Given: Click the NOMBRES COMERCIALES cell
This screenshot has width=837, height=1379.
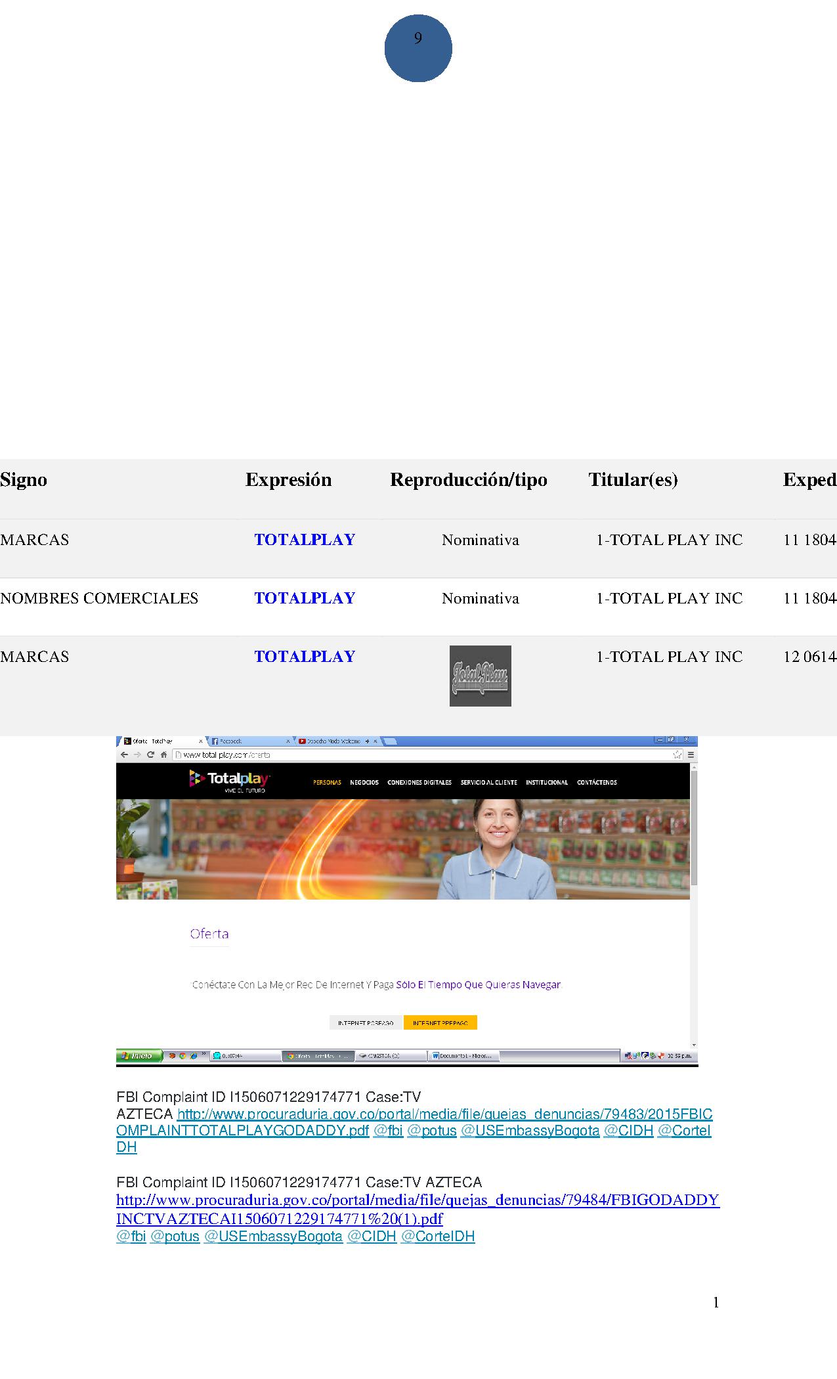Looking at the screenshot, I should 99,598.
